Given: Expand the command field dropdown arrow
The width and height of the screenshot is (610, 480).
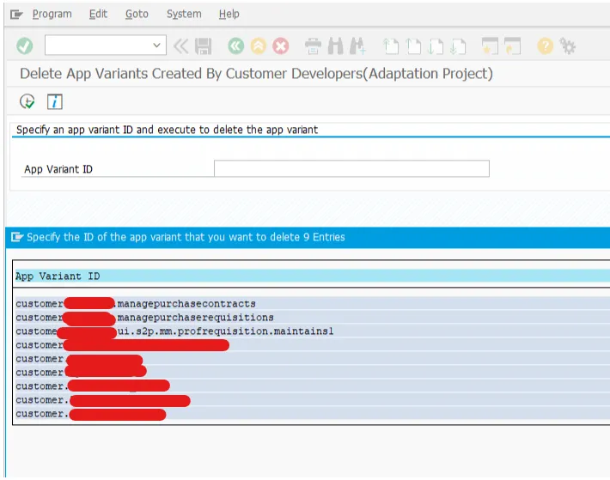Looking at the screenshot, I should 157,46.
